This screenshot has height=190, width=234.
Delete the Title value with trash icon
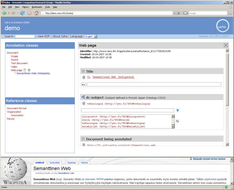pos(84,77)
